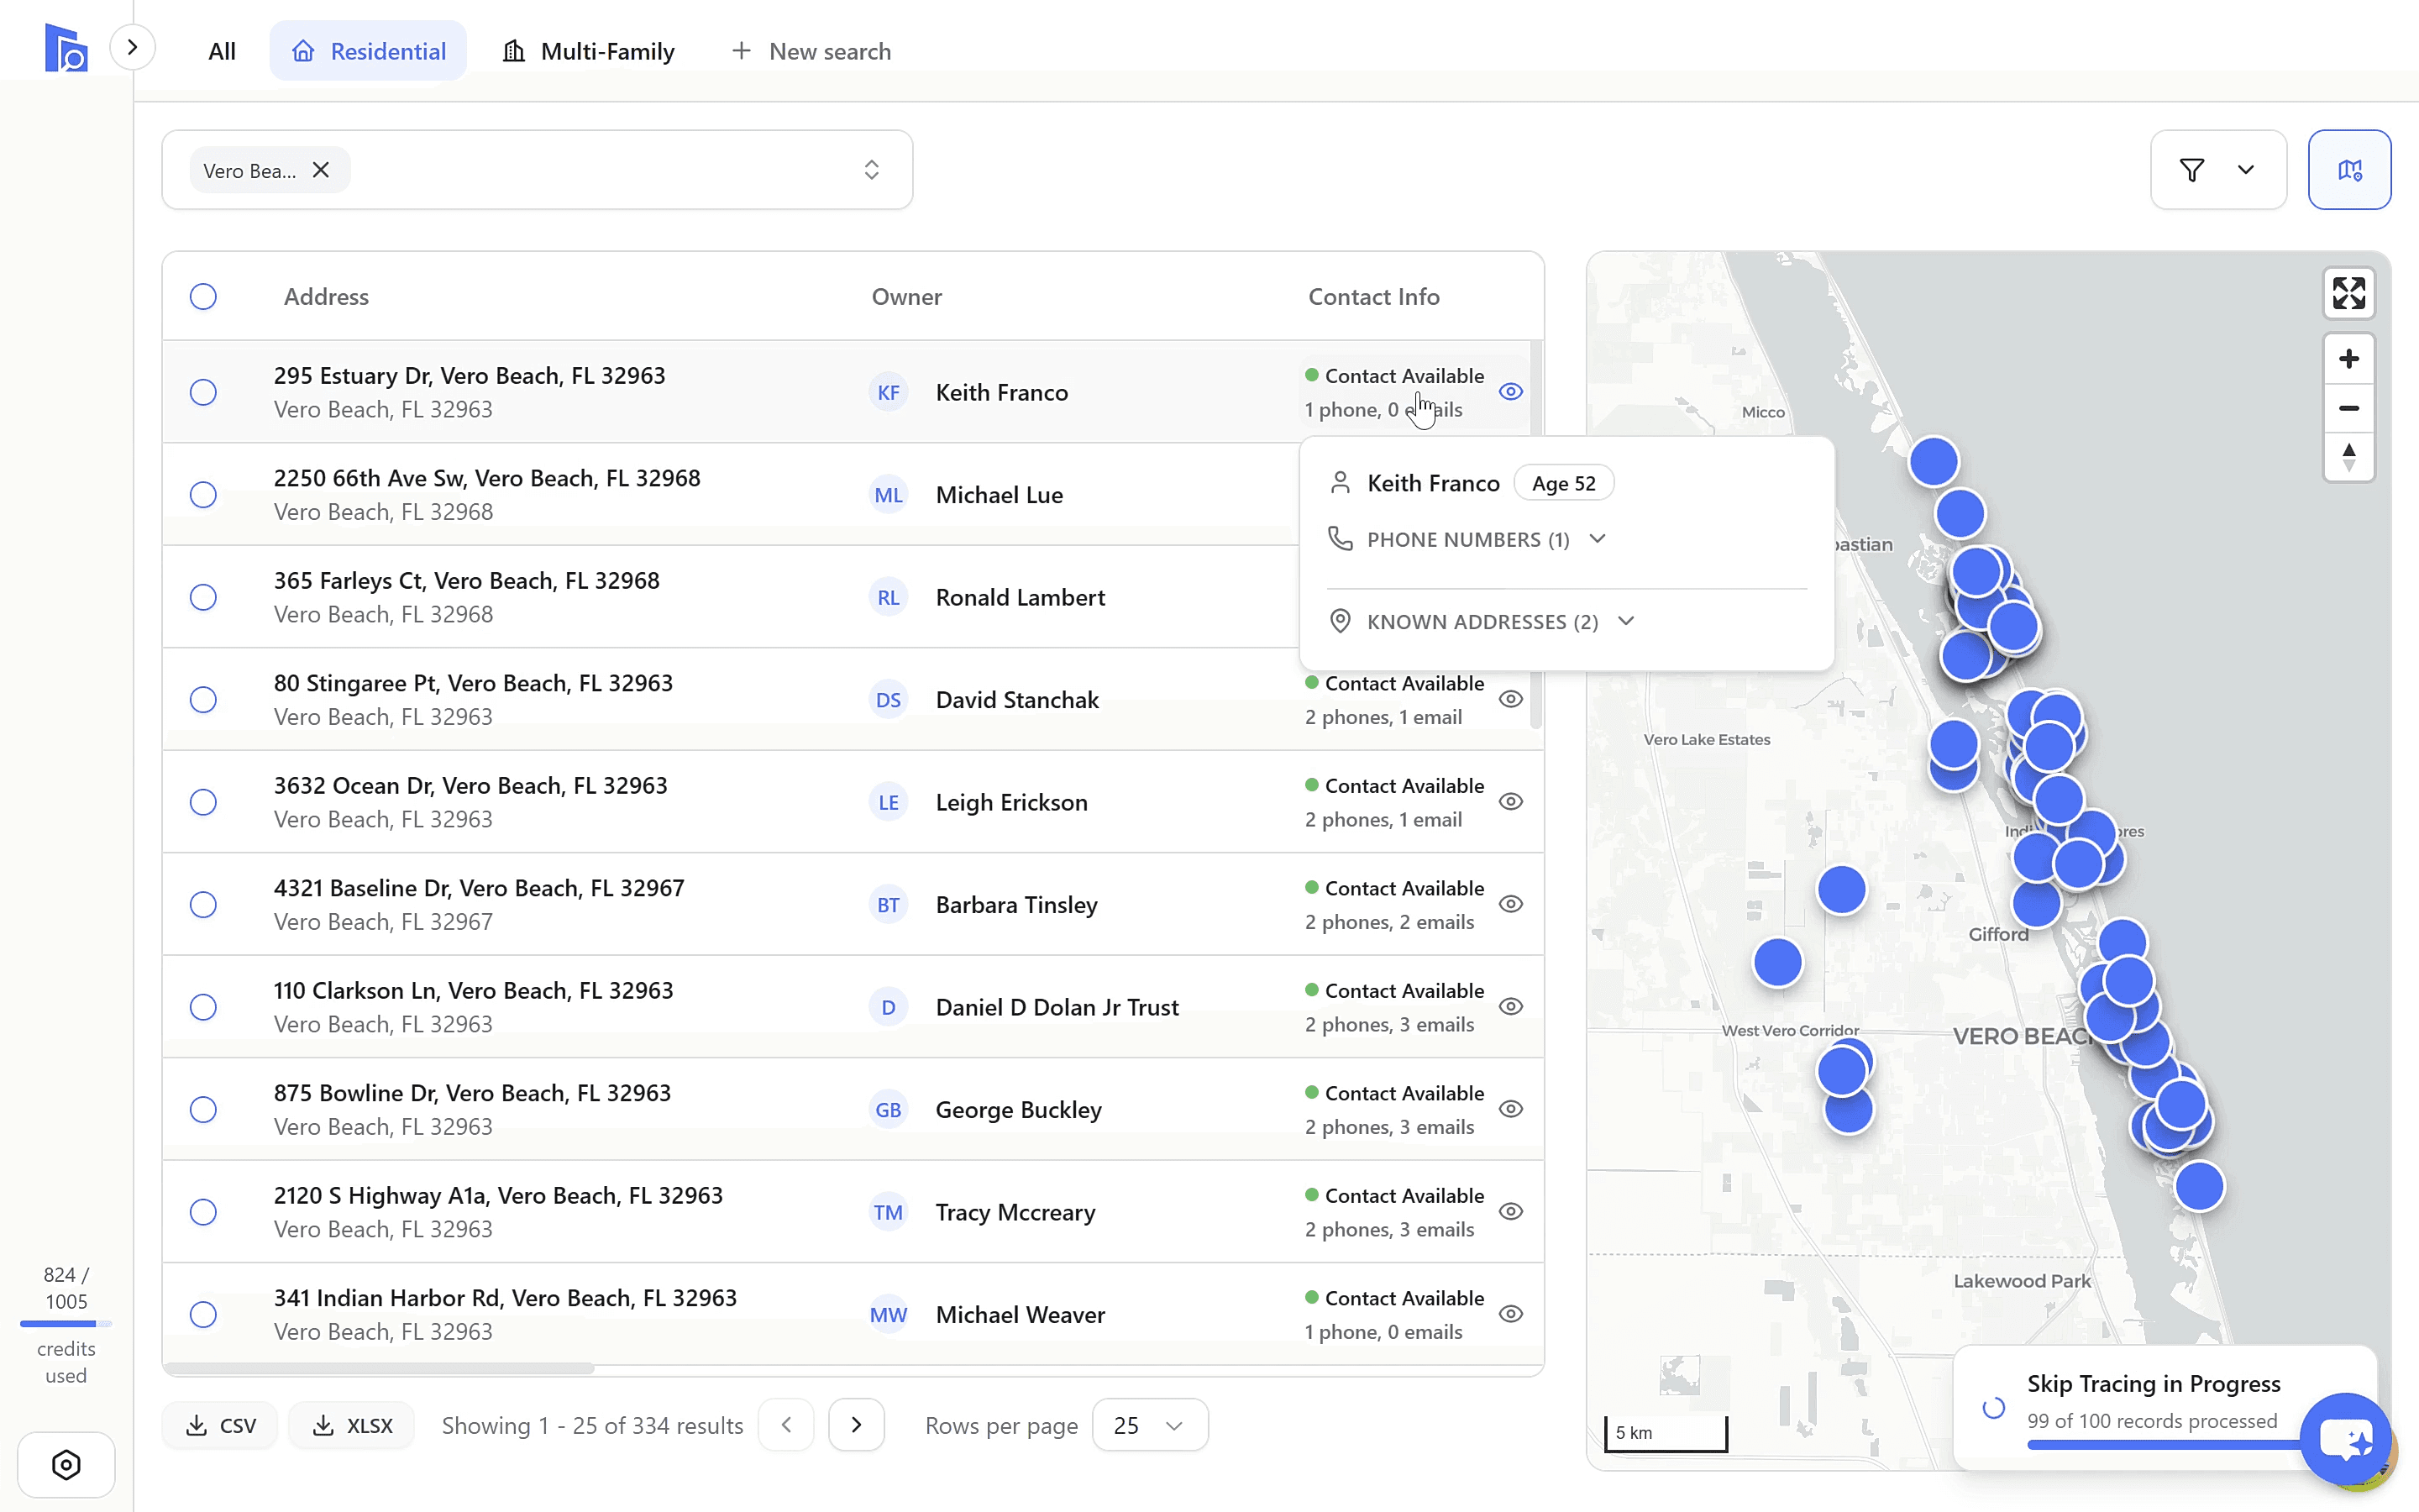Zoom out on the map with minus
The height and width of the screenshot is (1512, 2419).
[2349, 408]
